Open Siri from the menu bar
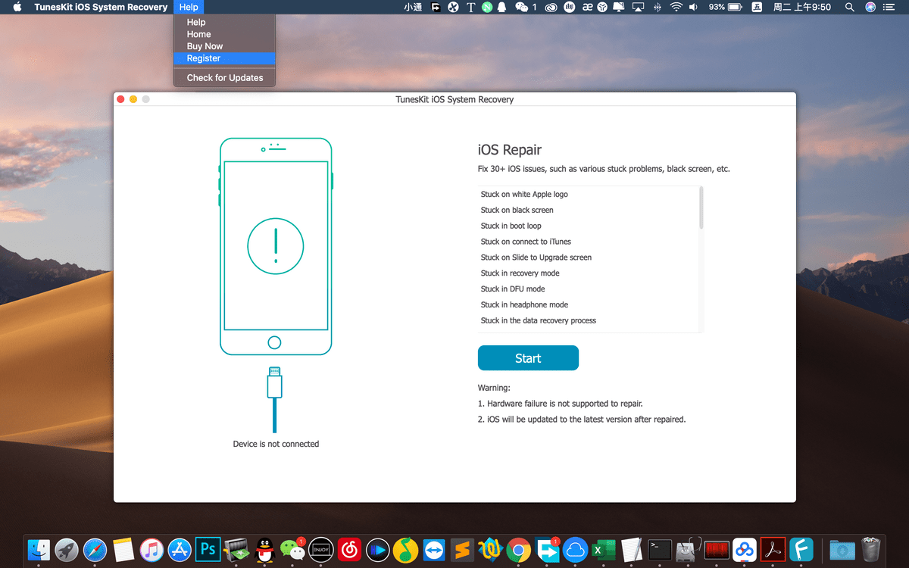 click(x=870, y=8)
